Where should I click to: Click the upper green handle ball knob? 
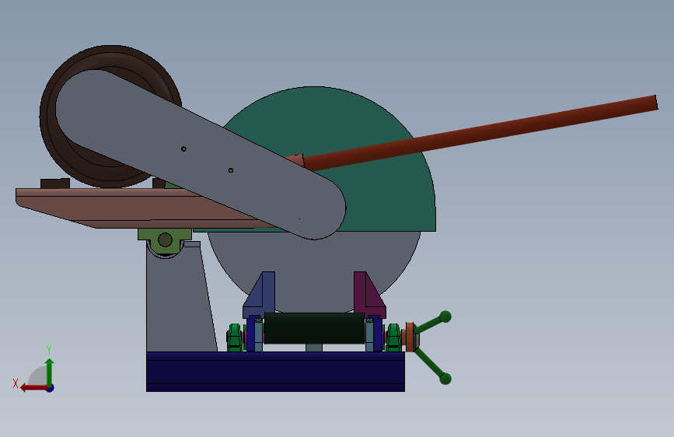[445, 316]
